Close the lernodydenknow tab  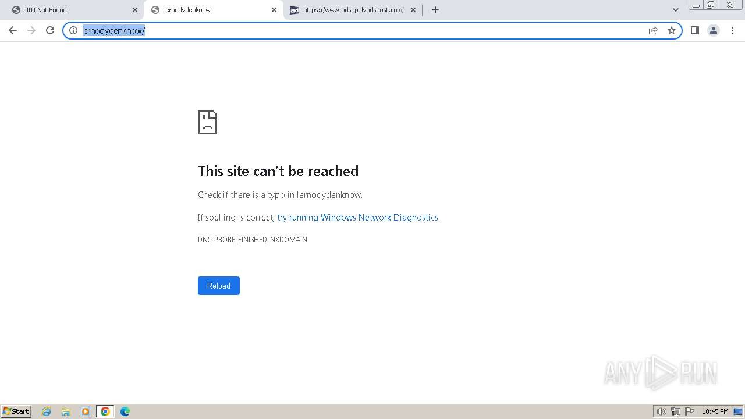point(274,10)
